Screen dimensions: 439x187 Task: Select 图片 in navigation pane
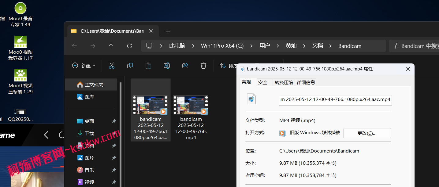pos(91,158)
